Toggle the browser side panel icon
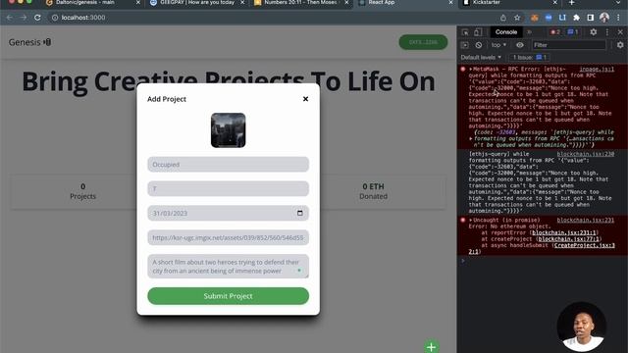Screen dimensions: 628x353 click(x=591, y=18)
